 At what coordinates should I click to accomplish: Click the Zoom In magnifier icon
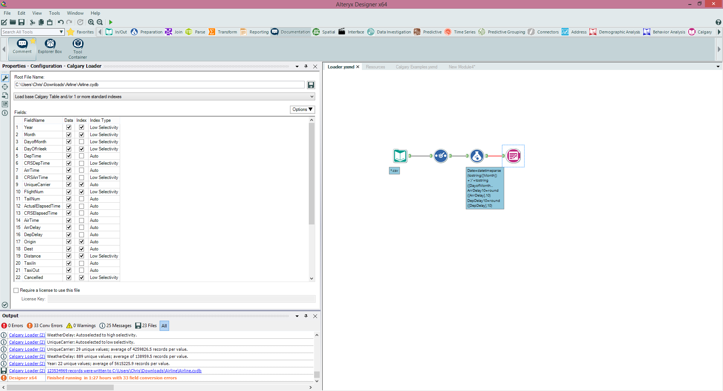coord(91,22)
